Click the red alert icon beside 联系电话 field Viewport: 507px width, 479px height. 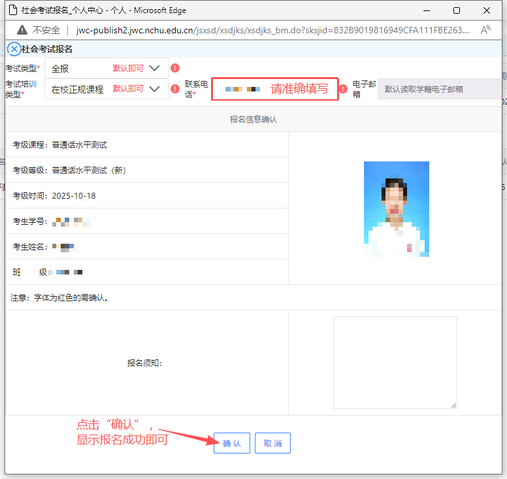click(x=343, y=89)
